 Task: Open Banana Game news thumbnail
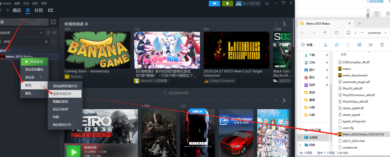(x=97, y=50)
